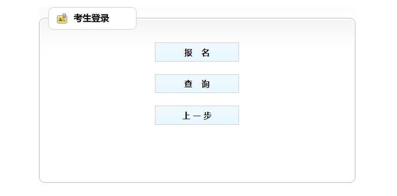Choose the sign-up option 报名
Screen dimensions: 397x196
(197, 52)
